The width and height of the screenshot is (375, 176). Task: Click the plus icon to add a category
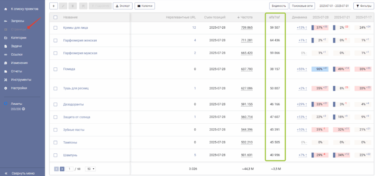coord(53,6)
